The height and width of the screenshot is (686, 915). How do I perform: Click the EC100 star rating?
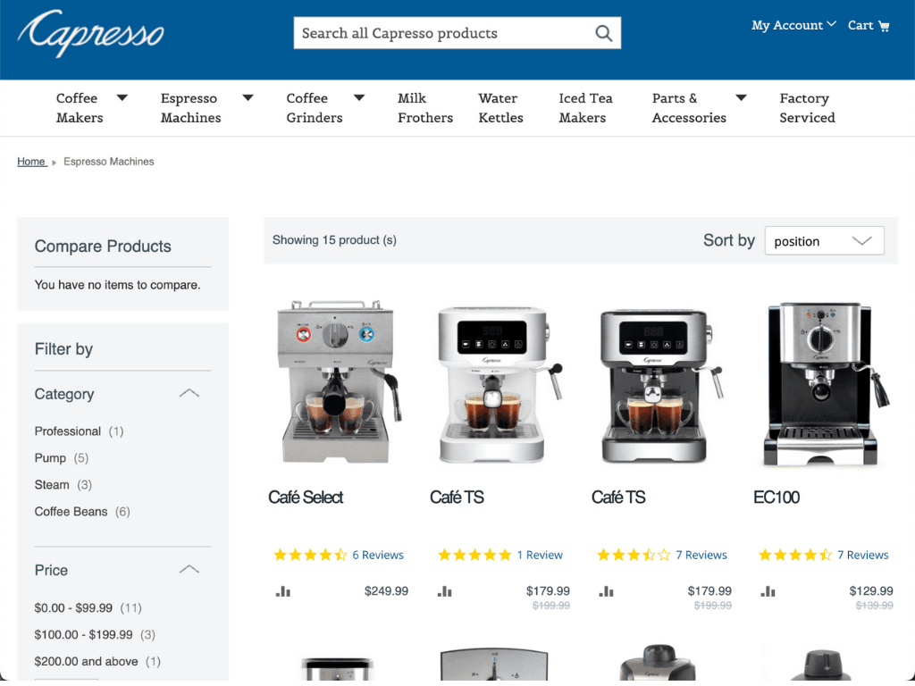(x=794, y=555)
